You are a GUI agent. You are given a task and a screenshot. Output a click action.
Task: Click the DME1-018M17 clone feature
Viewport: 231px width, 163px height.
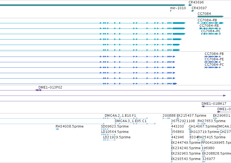pyautogui.click(x=216, y=106)
